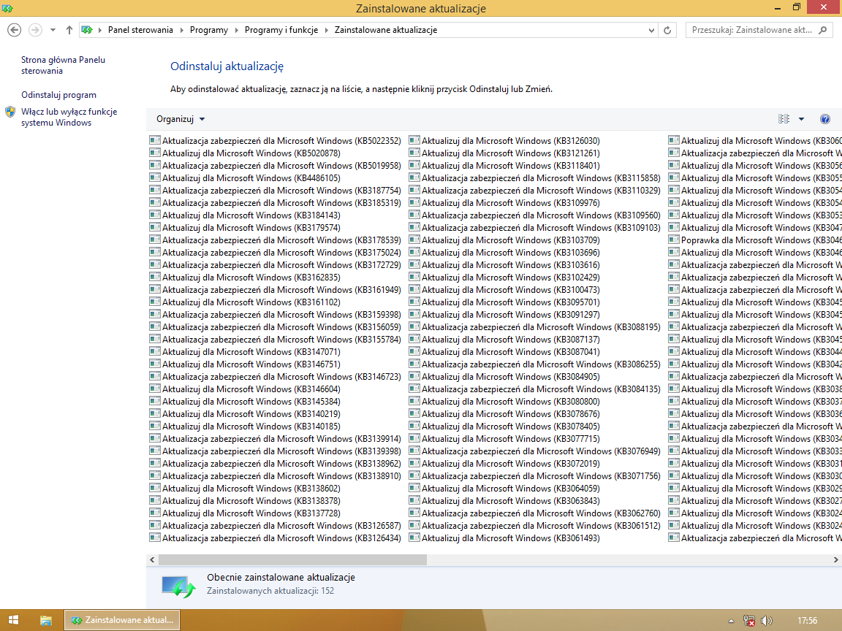This screenshot has width=842, height=631.
Task: Click the view mode icon
Action: tap(784, 119)
